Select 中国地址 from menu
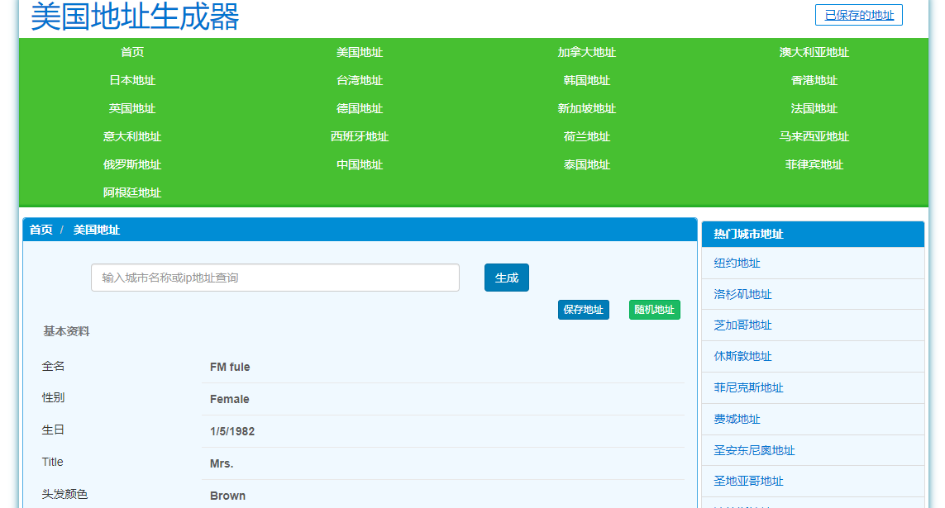Screen dimensions: 945x508 (x=359, y=164)
